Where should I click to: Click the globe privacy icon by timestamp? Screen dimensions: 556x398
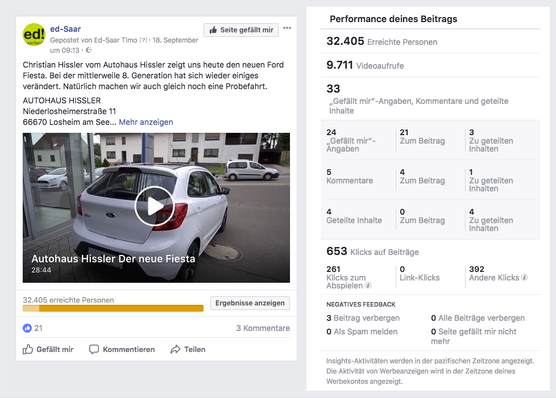tap(89, 51)
